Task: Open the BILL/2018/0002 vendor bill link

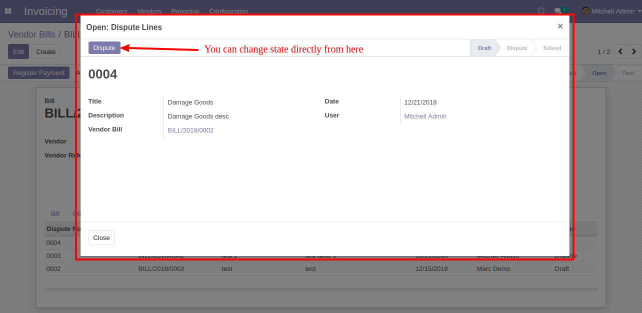Action: [x=190, y=130]
